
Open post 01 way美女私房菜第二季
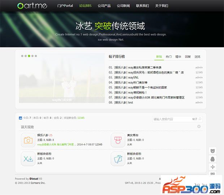pyautogui.click(x=145, y=67)
